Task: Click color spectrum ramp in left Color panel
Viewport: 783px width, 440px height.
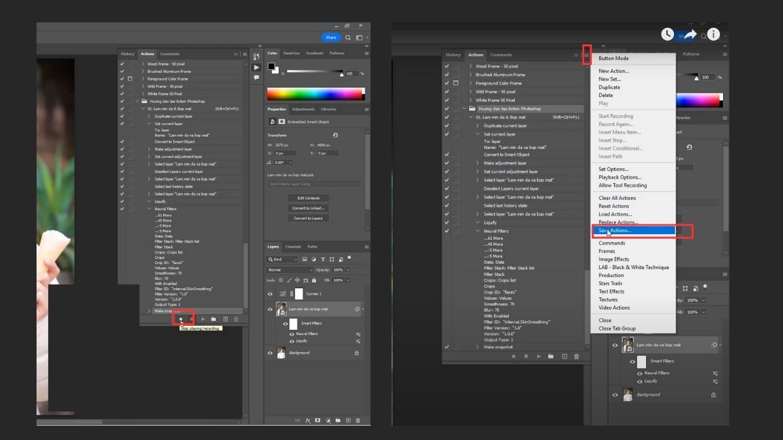Action: tap(315, 93)
